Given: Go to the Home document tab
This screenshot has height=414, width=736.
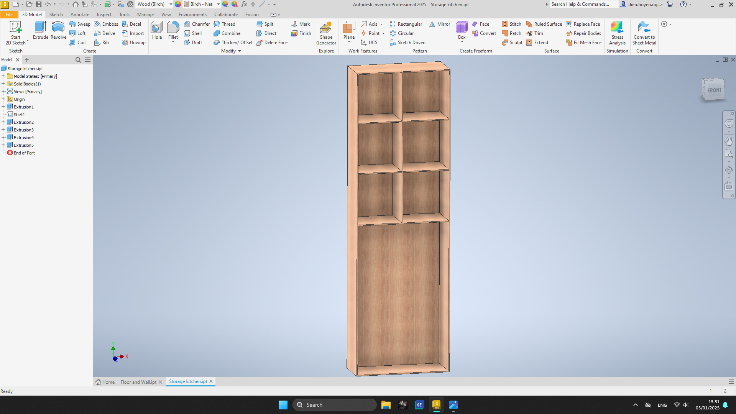Looking at the screenshot, I should pos(105,382).
